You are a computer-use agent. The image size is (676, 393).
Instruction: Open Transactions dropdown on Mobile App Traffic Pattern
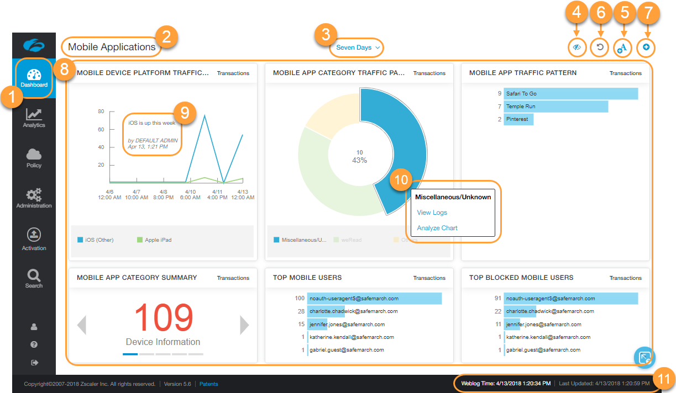(625, 73)
